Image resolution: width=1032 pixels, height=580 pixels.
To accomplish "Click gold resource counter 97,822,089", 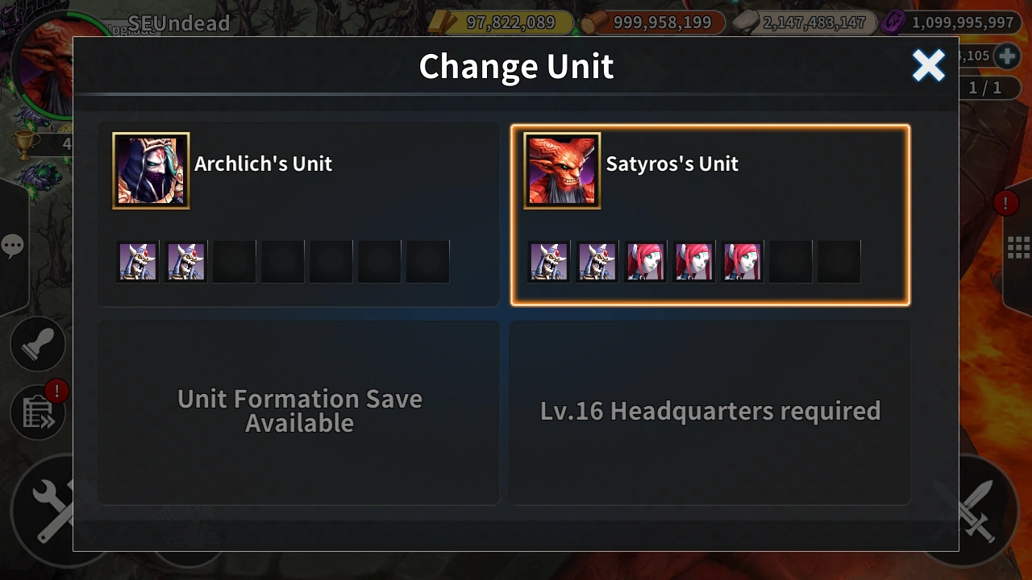I will coord(501,23).
